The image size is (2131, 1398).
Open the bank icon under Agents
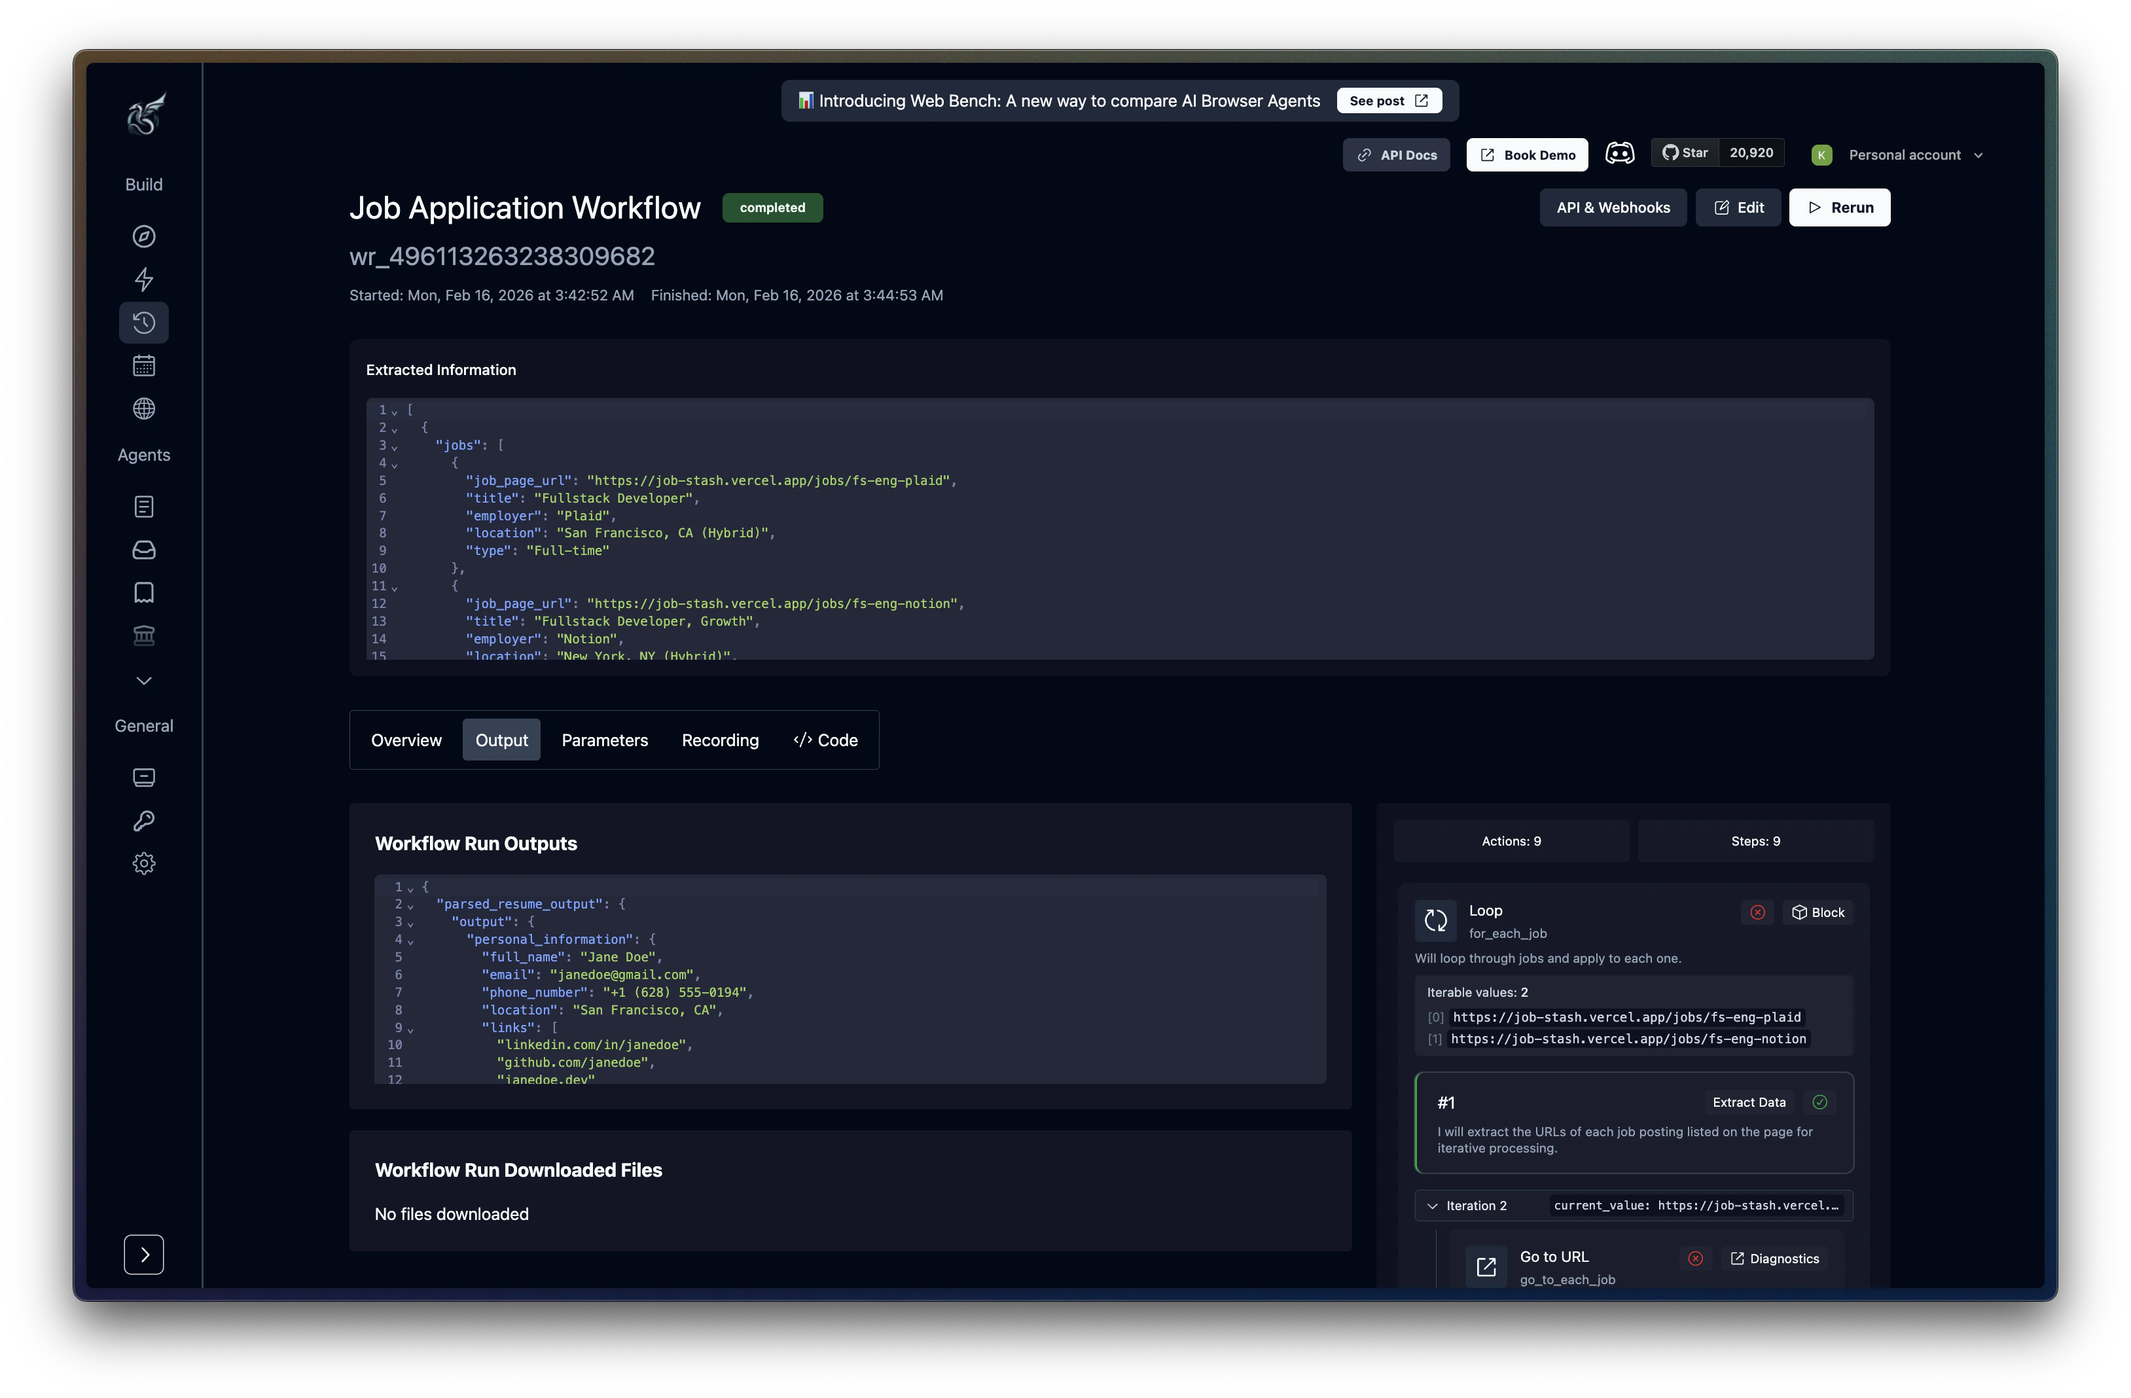pyautogui.click(x=143, y=636)
